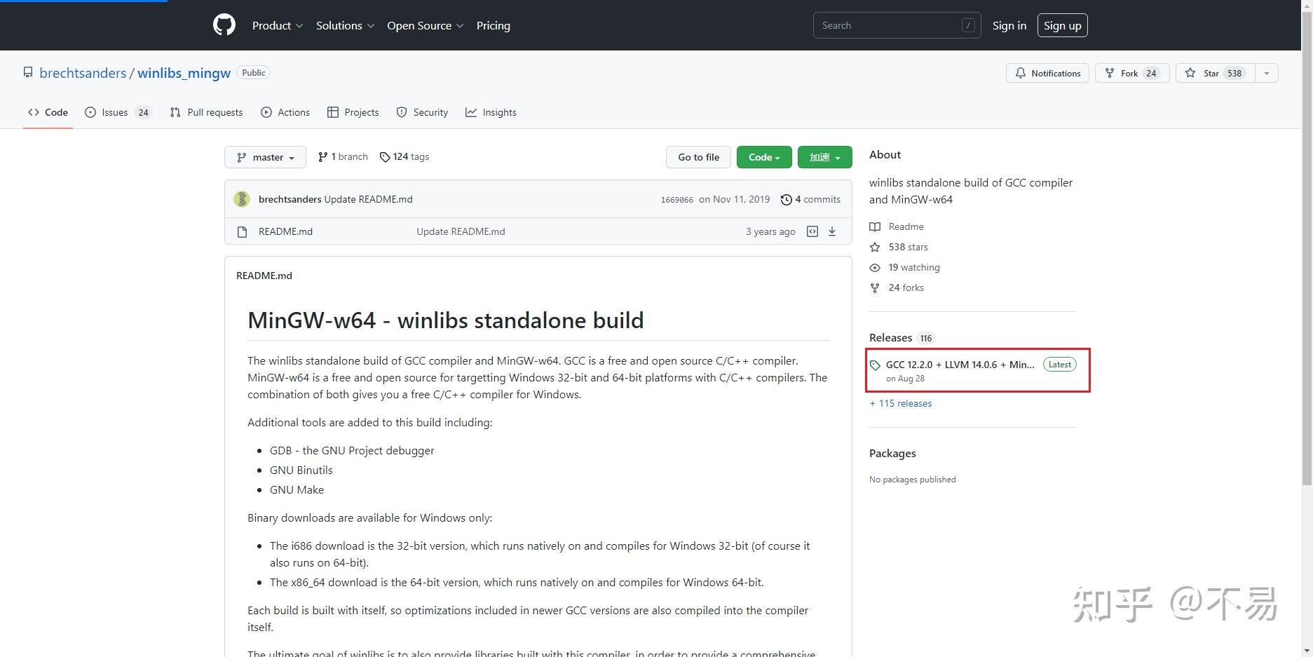Open brechtsanders avatar thumbnail

coord(242,199)
